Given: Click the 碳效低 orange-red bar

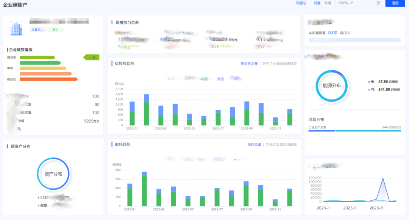Looking at the screenshot, I should pos(49,79).
